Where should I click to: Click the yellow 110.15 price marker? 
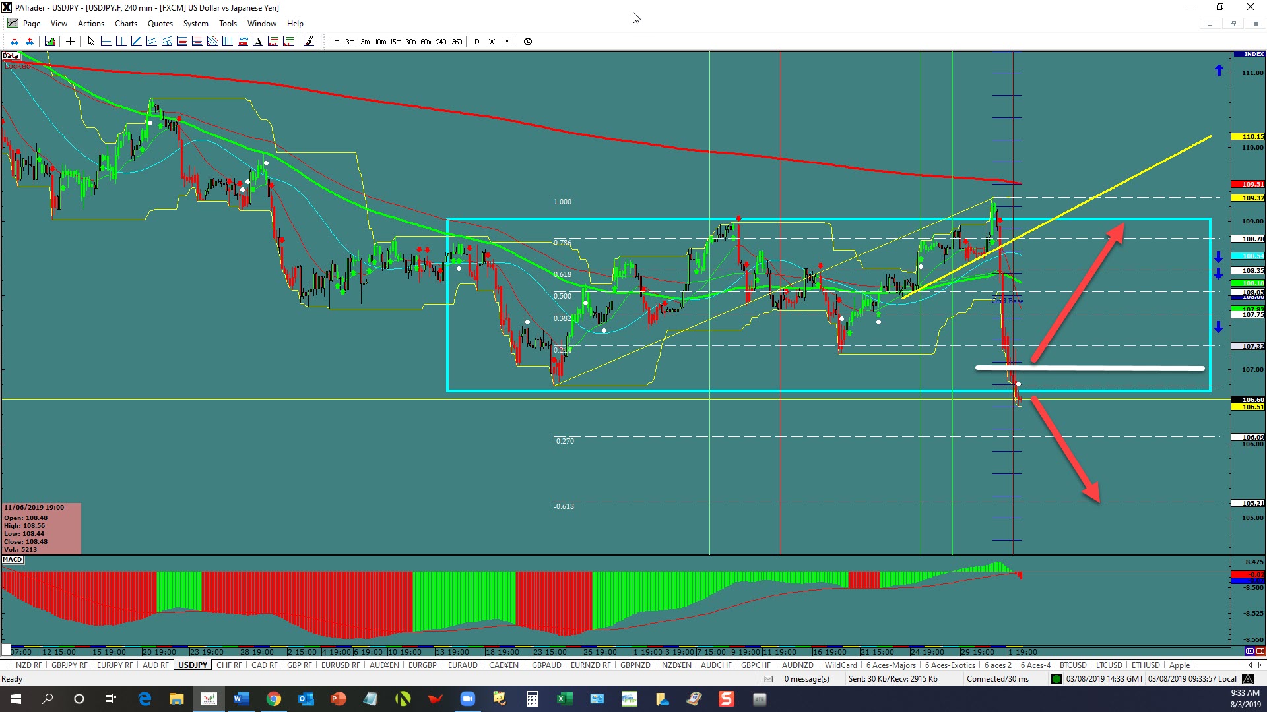pos(1248,137)
